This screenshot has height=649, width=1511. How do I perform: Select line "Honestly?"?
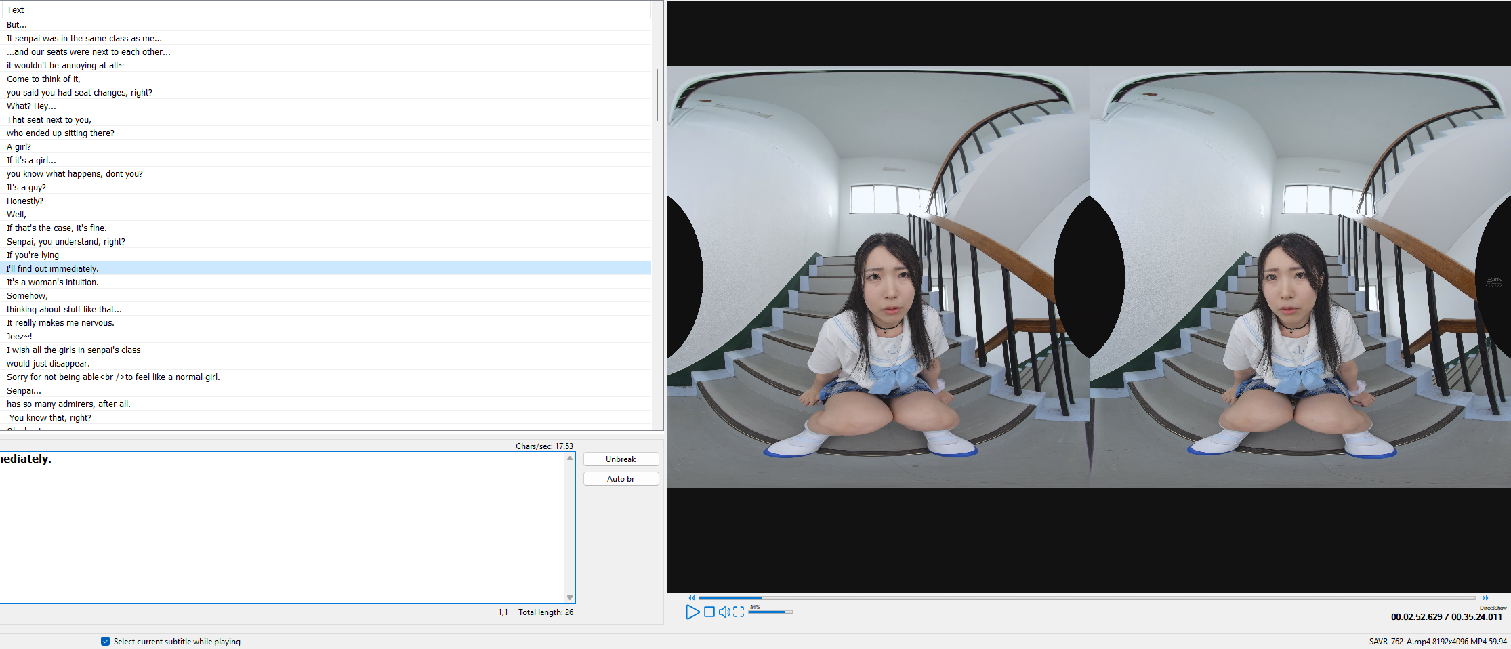click(327, 201)
